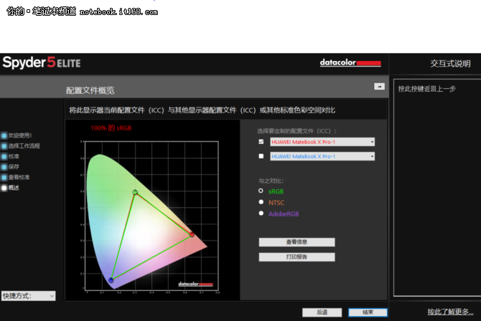Click the 查看信息 button
The image size is (481, 321).
(x=296, y=242)
